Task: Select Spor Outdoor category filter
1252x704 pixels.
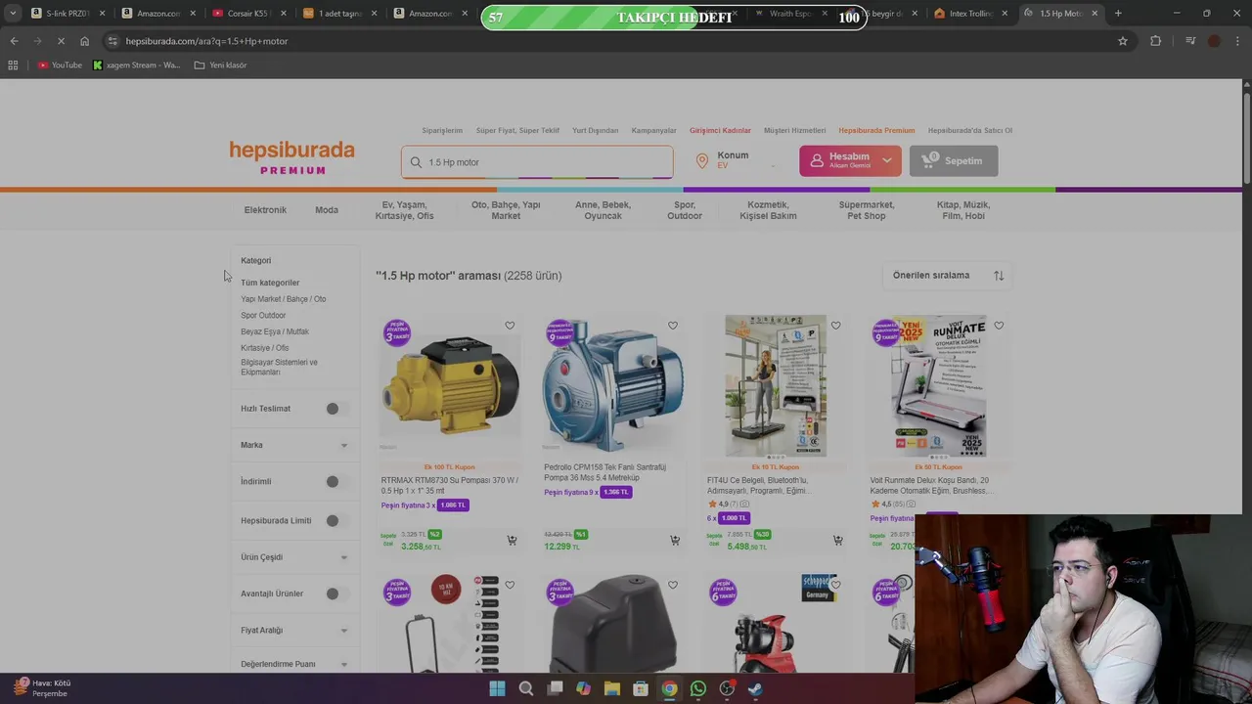Action: [263, 316]
